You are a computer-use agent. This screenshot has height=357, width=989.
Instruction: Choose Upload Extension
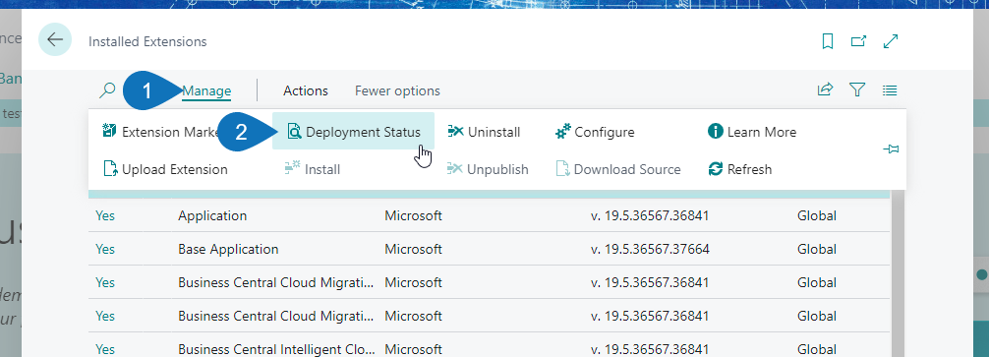(164, 169)
